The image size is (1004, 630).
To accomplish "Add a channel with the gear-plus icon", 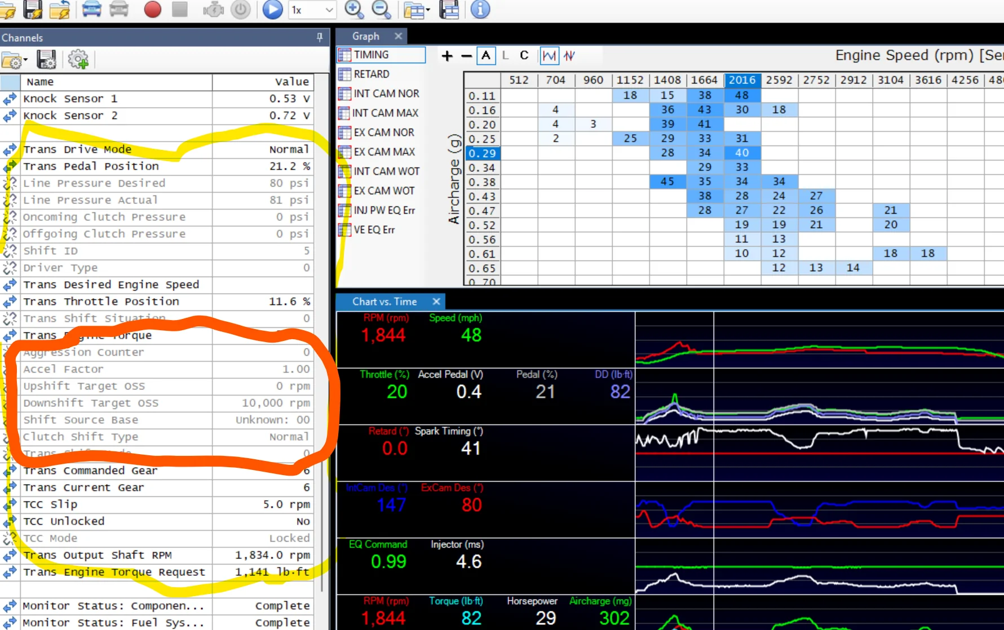I will point(78,59).
